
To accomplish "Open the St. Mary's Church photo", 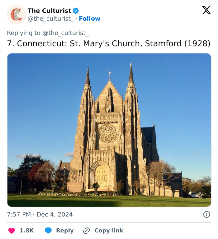I will 109,130.
